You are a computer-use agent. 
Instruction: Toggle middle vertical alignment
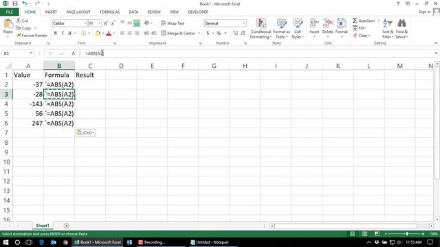(129, 23)
